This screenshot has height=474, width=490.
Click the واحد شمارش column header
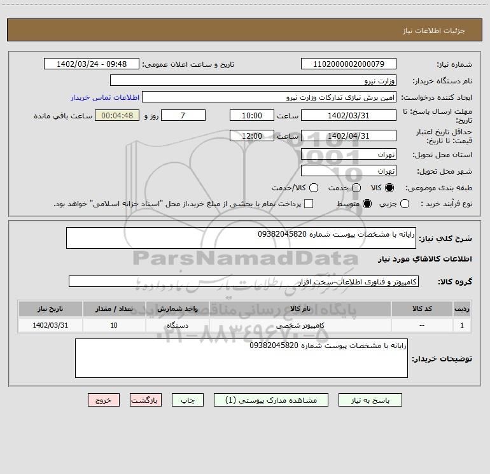tap(178, 309)
